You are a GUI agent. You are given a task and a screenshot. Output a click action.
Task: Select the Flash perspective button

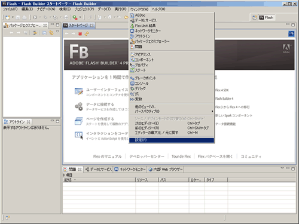pos(266,17)
